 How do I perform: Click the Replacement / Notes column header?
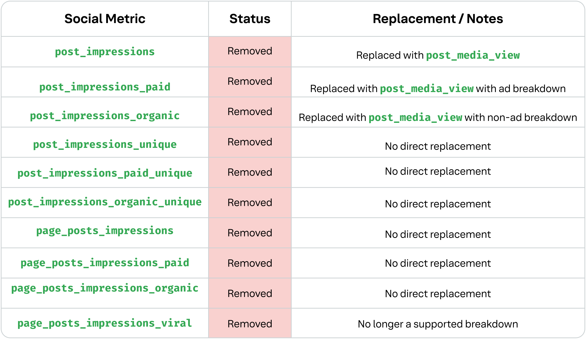tap(438, 19)
